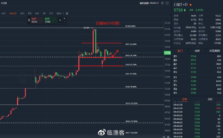The height and width of the screenshot is (138, 223).
Task: Click the 38.20% Fibonacci level label
Action: tap(131, 55)
